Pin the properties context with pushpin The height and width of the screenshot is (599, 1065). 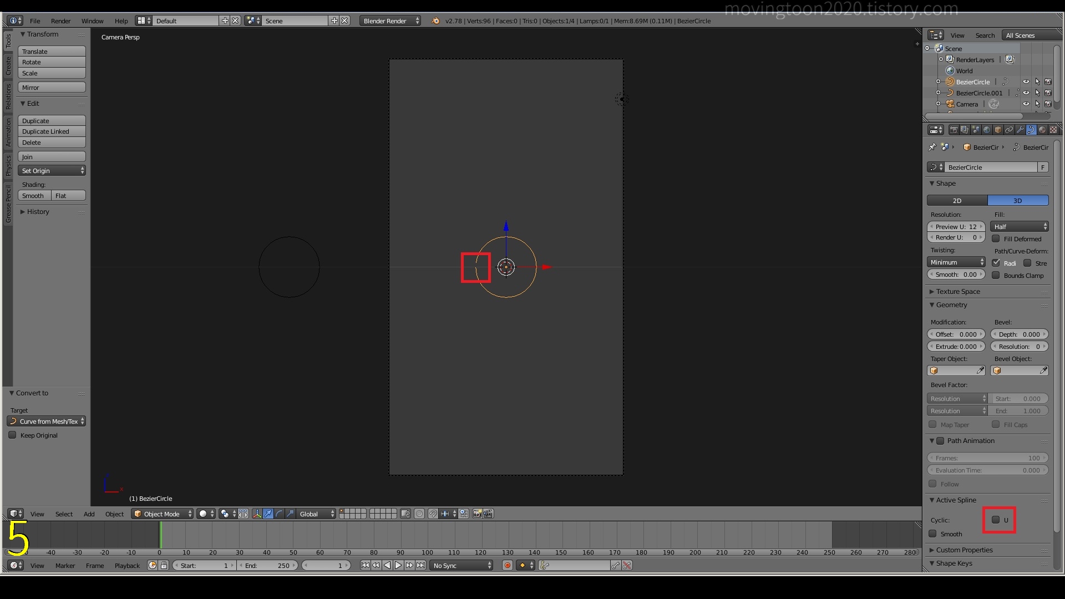932,147
